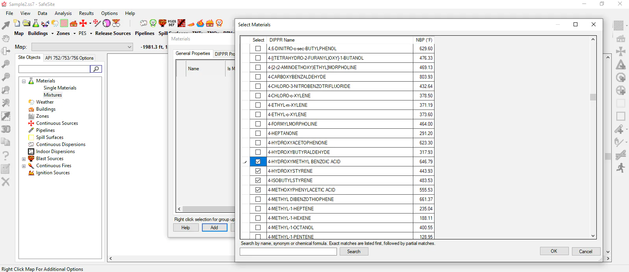Click the material search text field
Image resolution: width=629 pixels, height=272 pixels.
[x=288, y=252]
